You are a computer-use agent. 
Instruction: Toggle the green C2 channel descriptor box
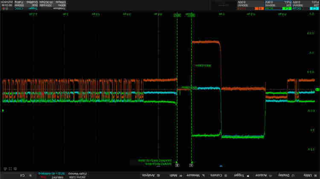coord(278,5)
